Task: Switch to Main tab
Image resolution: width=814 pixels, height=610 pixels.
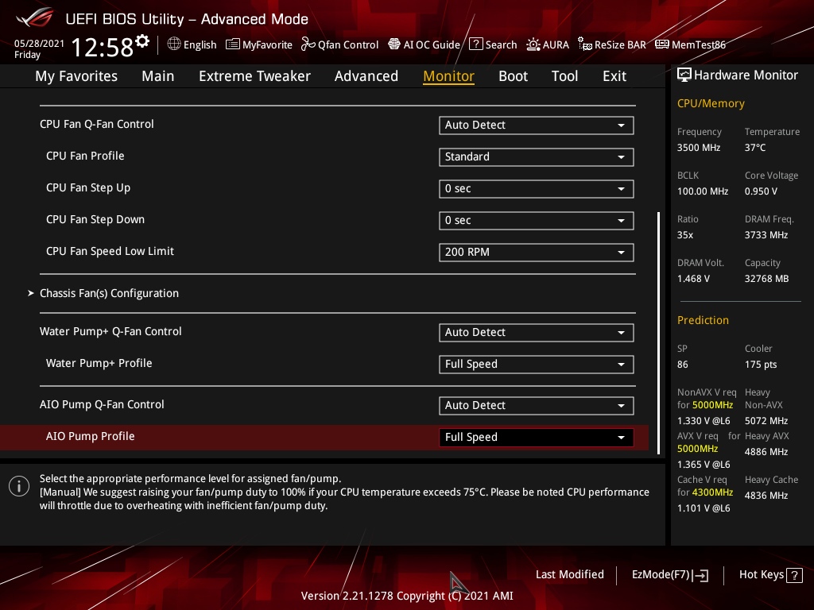Action: pos(158,76)
